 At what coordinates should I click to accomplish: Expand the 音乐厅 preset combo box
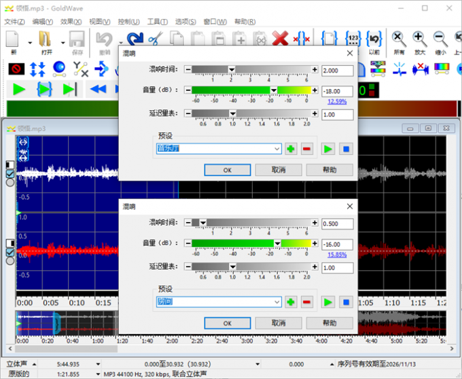click(x=277, y=149)
